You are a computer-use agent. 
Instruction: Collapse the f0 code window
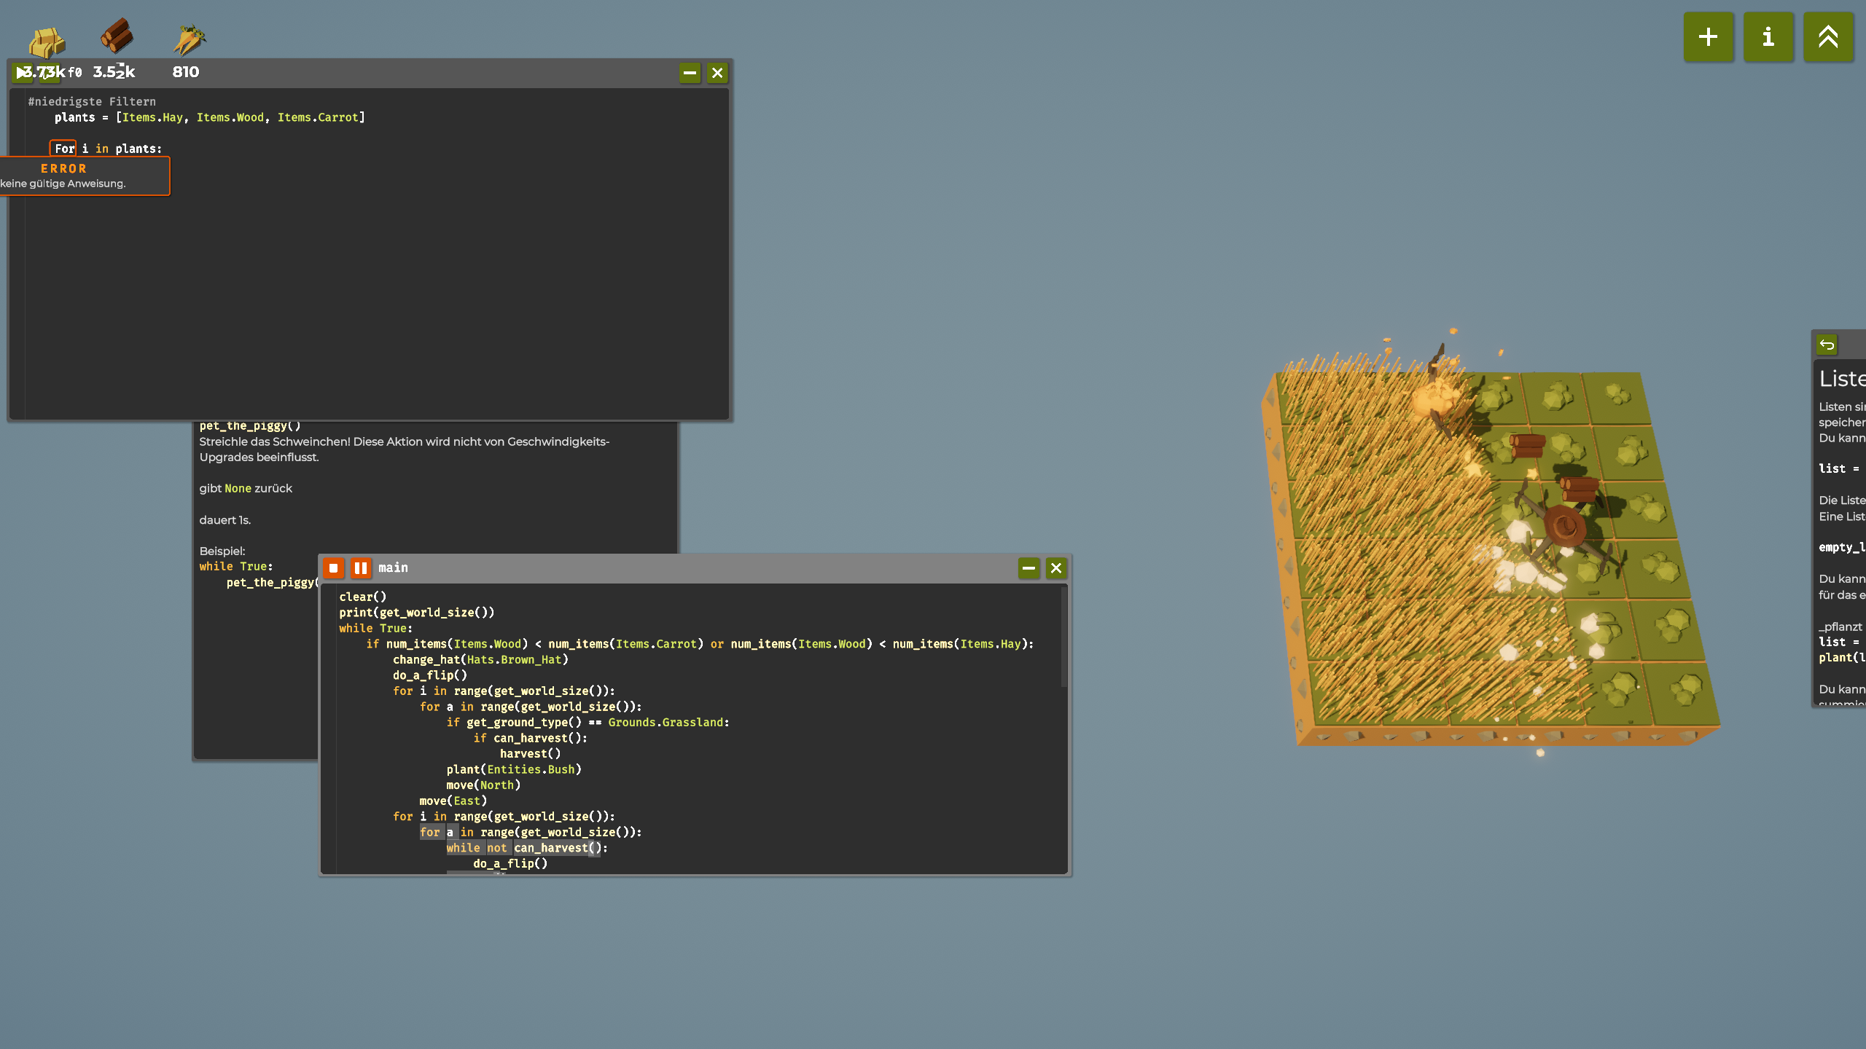point(690,73)
